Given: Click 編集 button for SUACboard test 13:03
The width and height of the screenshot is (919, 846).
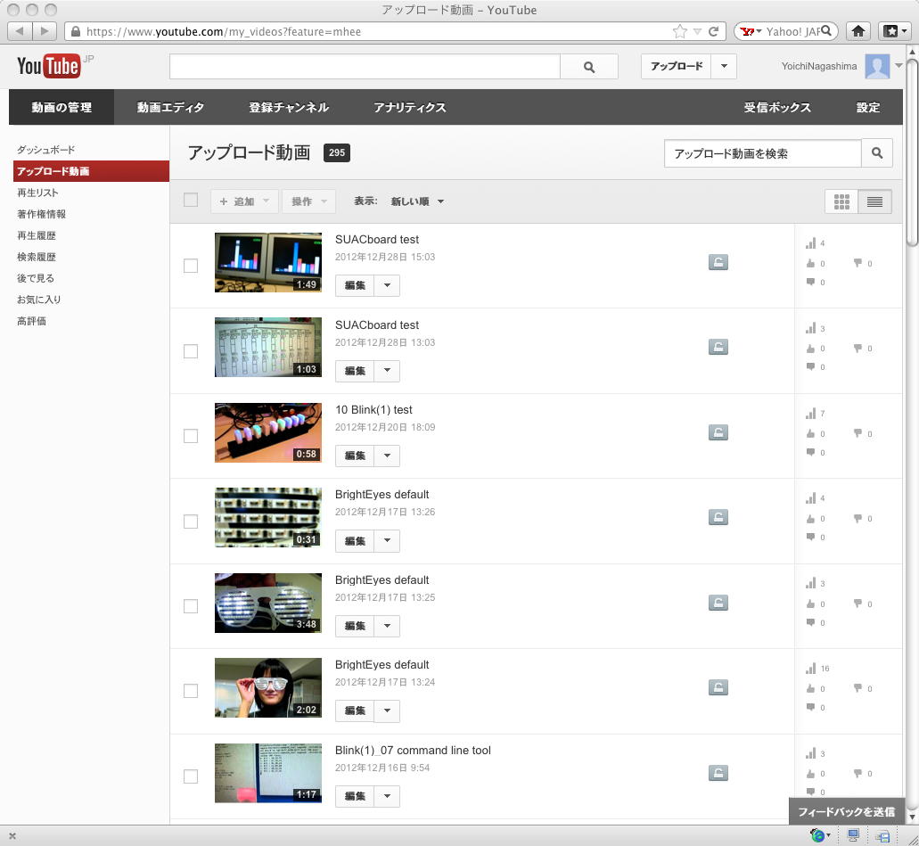Looking at the screenshot, I should click(355, 371).
